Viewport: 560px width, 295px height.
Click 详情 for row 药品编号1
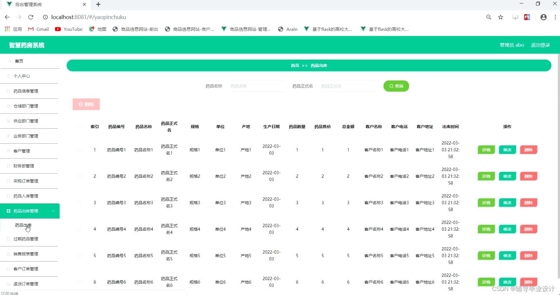pyautogui.click(x=486, y=150)
